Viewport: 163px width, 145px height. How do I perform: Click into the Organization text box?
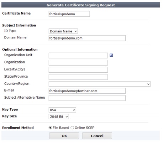[78, 63]
